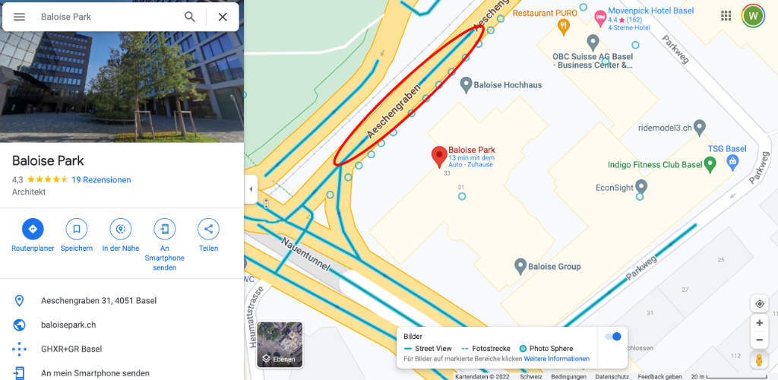The width and height of the screenshot is (778, 380).
Task: Show my current location
Action: 759,303
